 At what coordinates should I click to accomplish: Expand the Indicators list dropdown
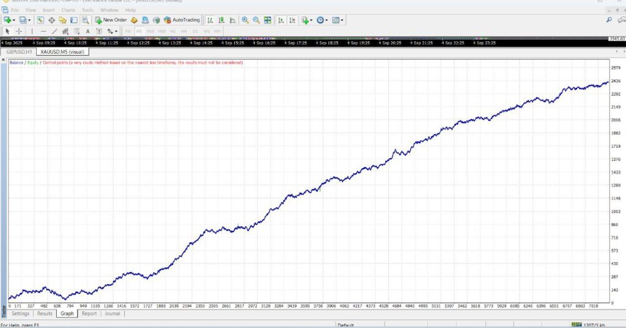tap(307, 20)
